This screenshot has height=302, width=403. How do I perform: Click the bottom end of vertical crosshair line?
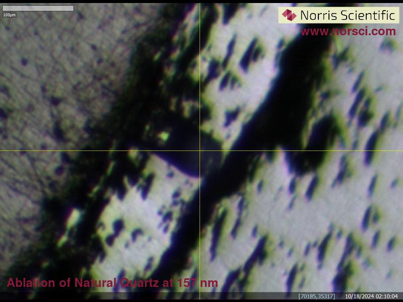(200, 290)
